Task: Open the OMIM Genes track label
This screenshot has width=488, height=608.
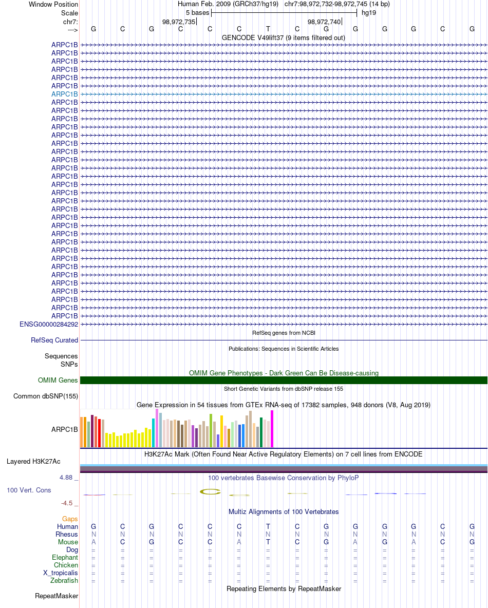Action: click(x=58, y=381)
